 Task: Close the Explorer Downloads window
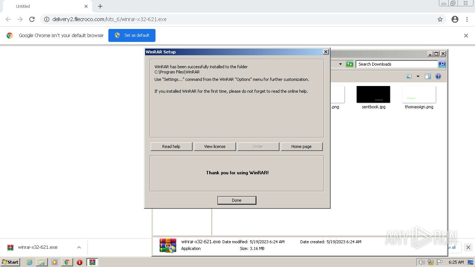[x=443, y=53]
